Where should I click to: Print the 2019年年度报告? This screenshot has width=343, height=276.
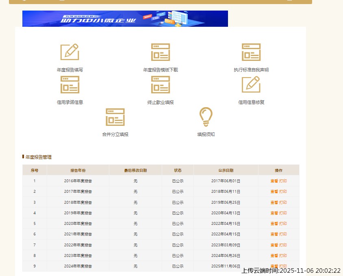coord(283,213)
